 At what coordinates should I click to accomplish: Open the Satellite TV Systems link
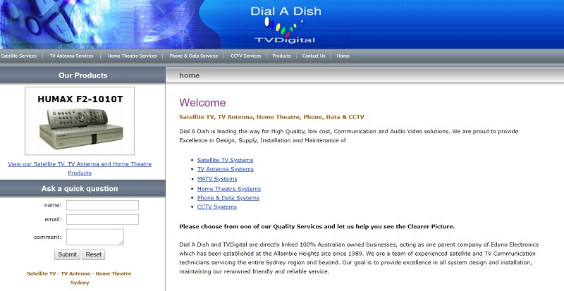[225, 160]
